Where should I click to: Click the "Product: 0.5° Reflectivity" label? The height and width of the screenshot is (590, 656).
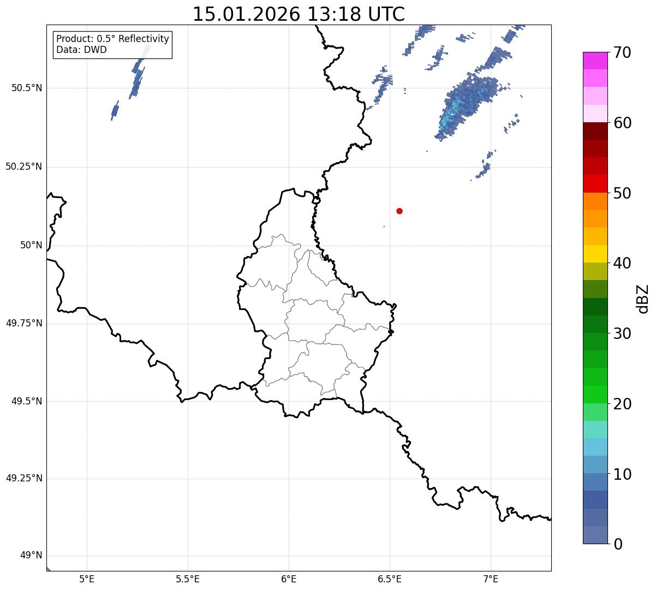[112, 39]
